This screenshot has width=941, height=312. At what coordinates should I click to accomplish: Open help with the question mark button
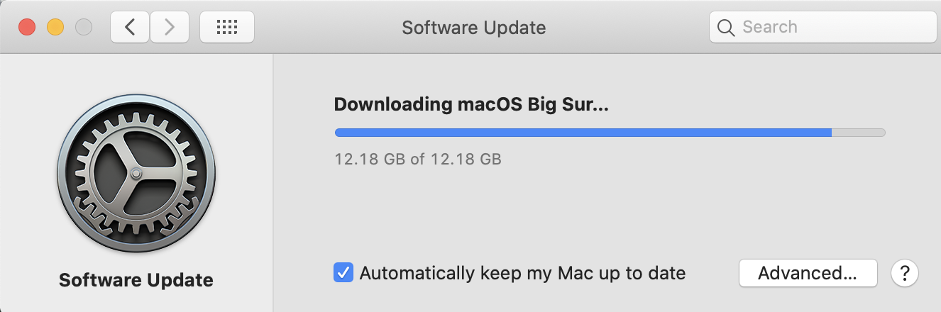coord(905,273)
